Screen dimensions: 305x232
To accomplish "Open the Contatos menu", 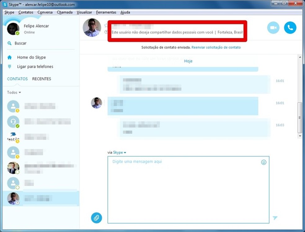I will click(26, 12).
